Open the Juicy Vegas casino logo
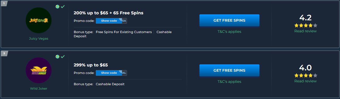340x99 pixels. pyautogui.click(x=39, y=20)
